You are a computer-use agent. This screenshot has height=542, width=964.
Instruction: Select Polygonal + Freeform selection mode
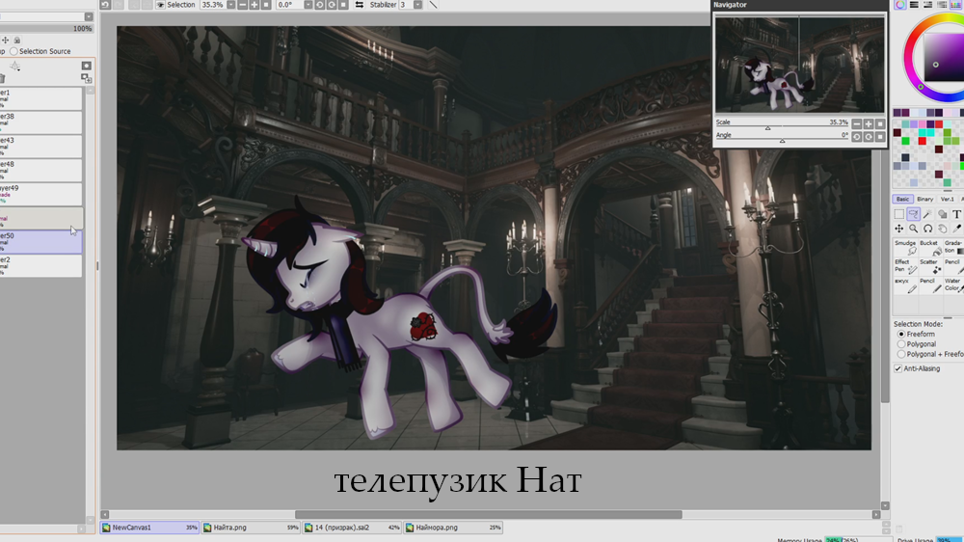click(901, 354)
